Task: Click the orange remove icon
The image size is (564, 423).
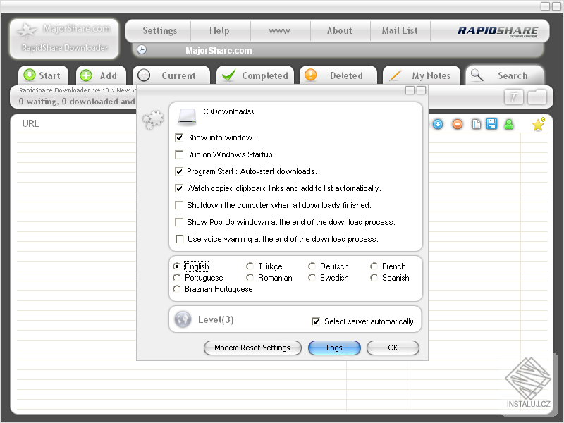Action: tap(458, 124)
